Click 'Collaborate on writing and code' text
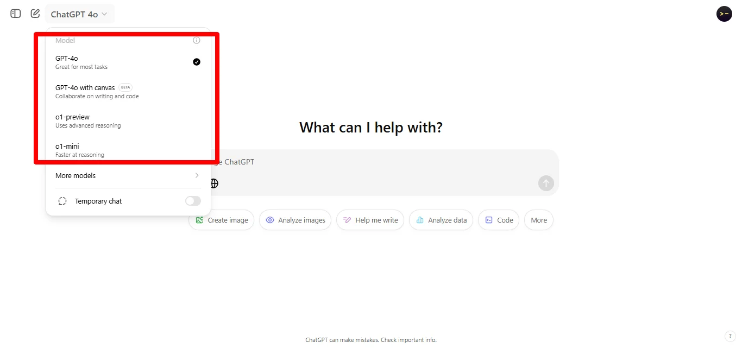Viewport: 742px width, 348px height. tap(97, 97)
